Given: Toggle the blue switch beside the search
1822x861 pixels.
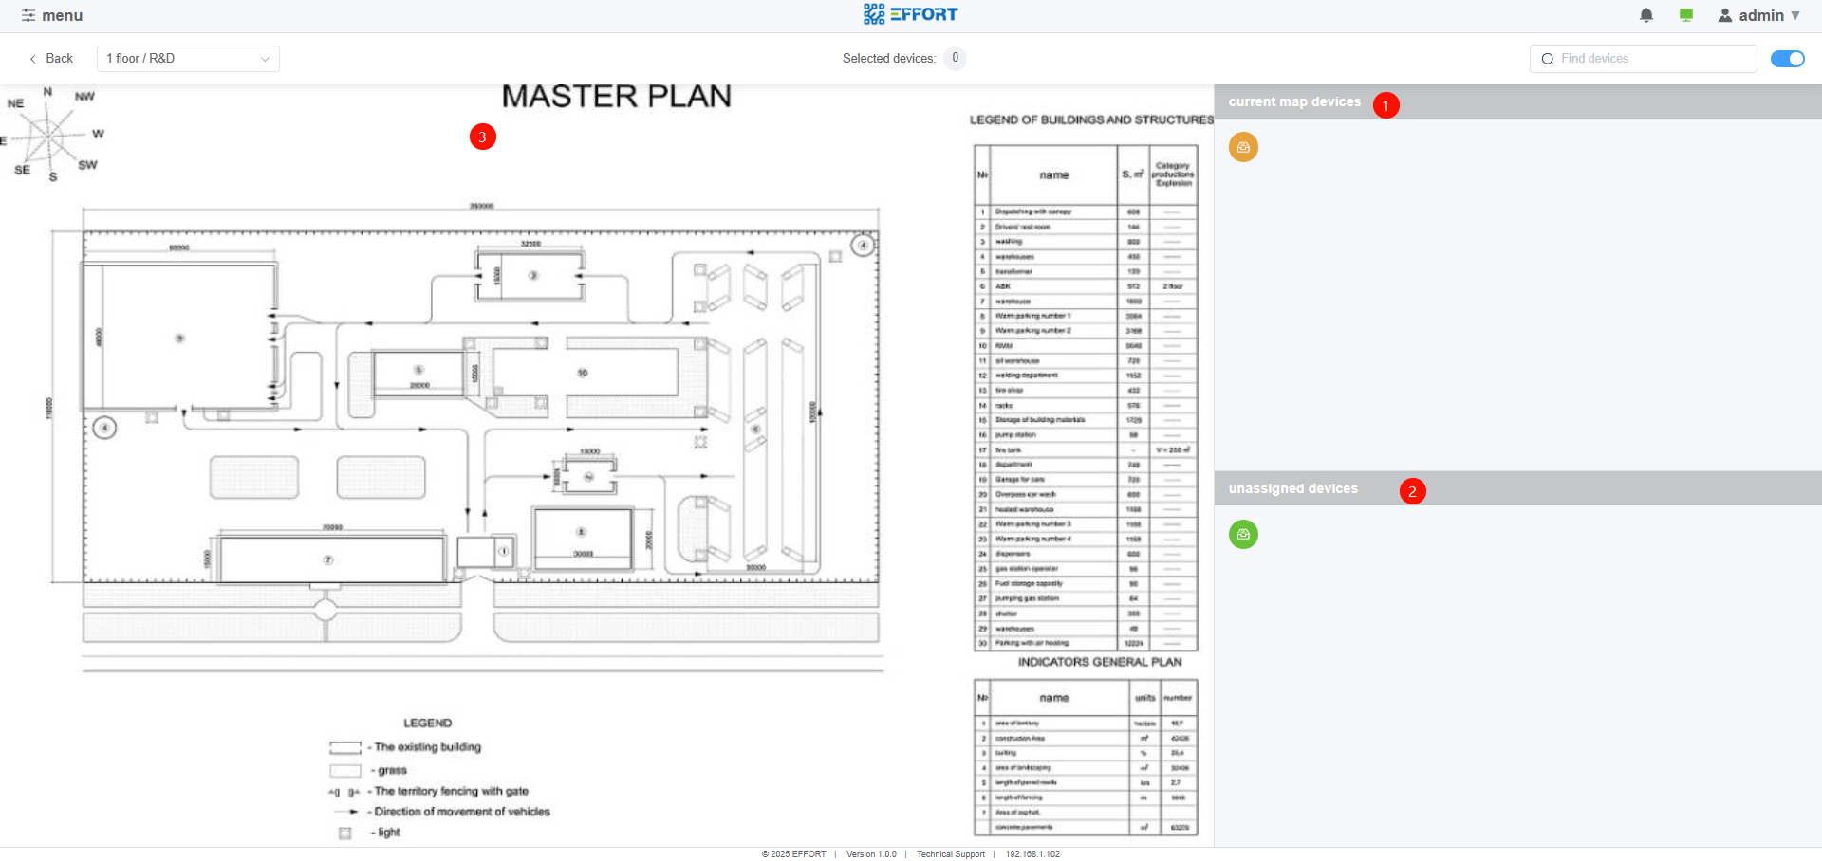Looking at the screenshot, I should coord(1787,59).
